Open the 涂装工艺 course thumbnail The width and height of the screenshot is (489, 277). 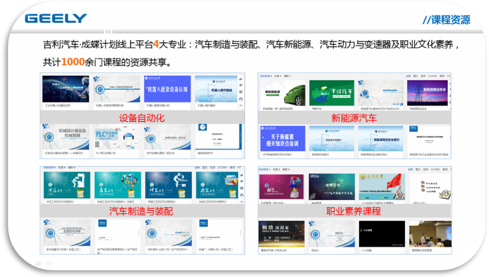(218, 185)
